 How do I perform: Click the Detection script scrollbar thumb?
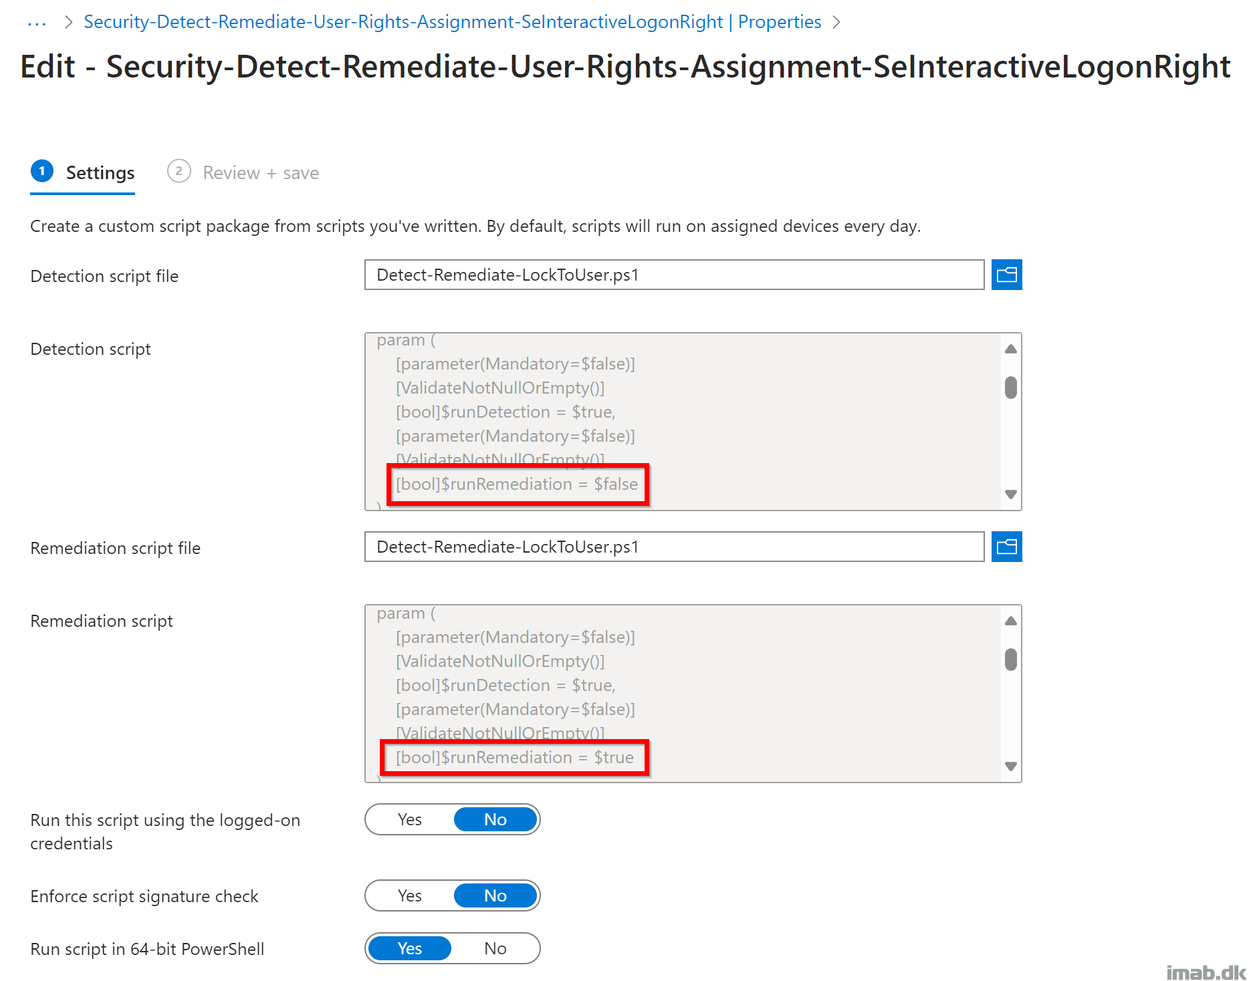coord(1010,388)
